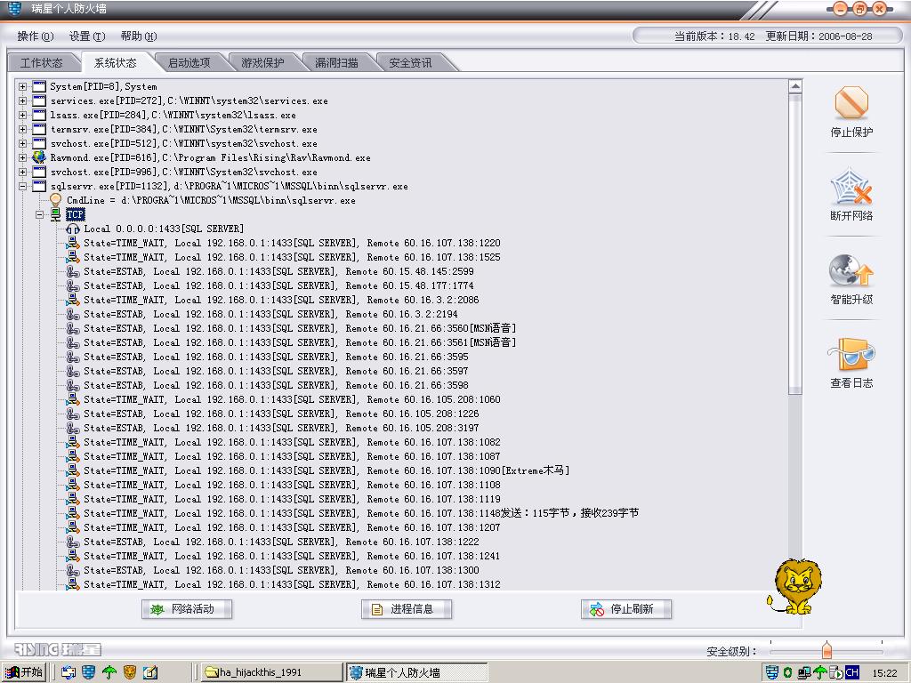Switch to the 启动选项 tab
Image resolution: width=911 pixels, height=683 pixels.
click(x=189, y=63)
